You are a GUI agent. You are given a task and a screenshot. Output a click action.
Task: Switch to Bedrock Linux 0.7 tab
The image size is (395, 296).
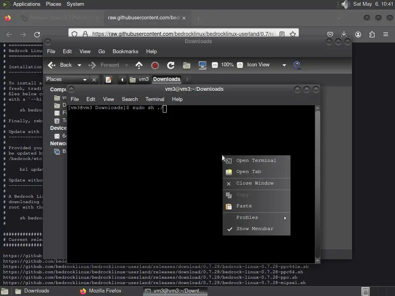(x=60, y=18)
